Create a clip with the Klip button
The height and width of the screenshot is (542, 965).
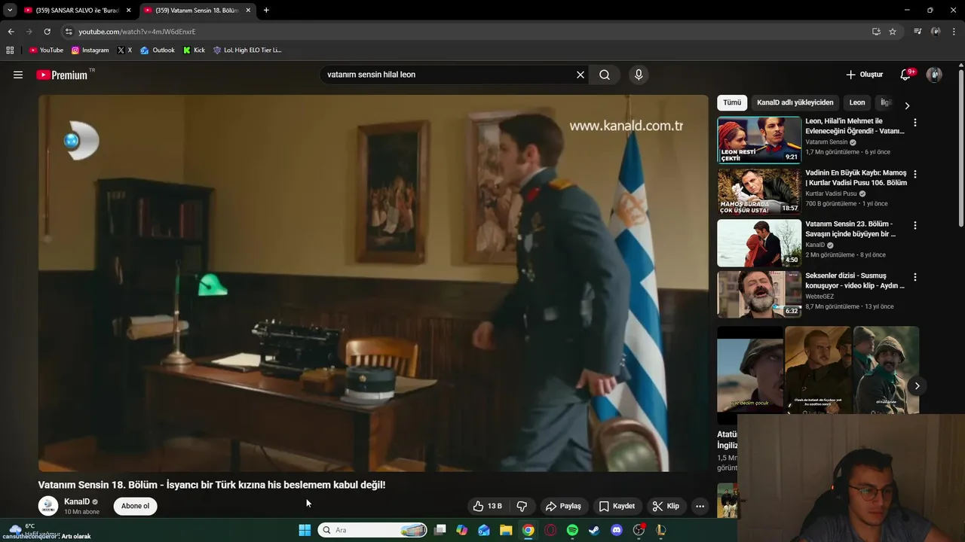click(666, 506)
